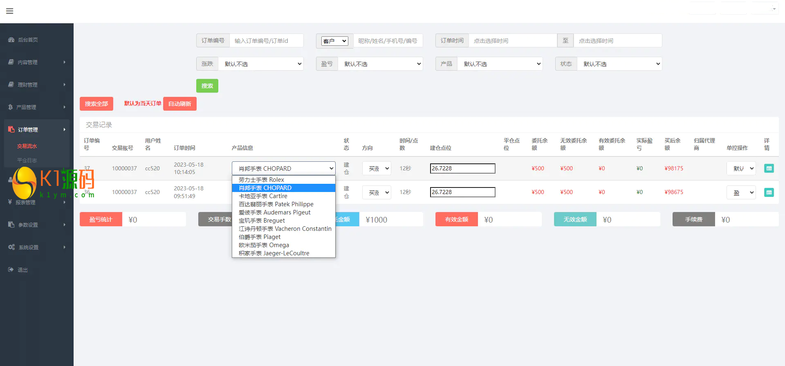785x366 pixels.
Task: Click the 退出 logout icon
Action: pyautogui.click(x=11, y=270)
